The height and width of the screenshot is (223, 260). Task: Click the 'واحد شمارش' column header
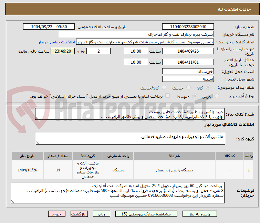coord(118,156)
